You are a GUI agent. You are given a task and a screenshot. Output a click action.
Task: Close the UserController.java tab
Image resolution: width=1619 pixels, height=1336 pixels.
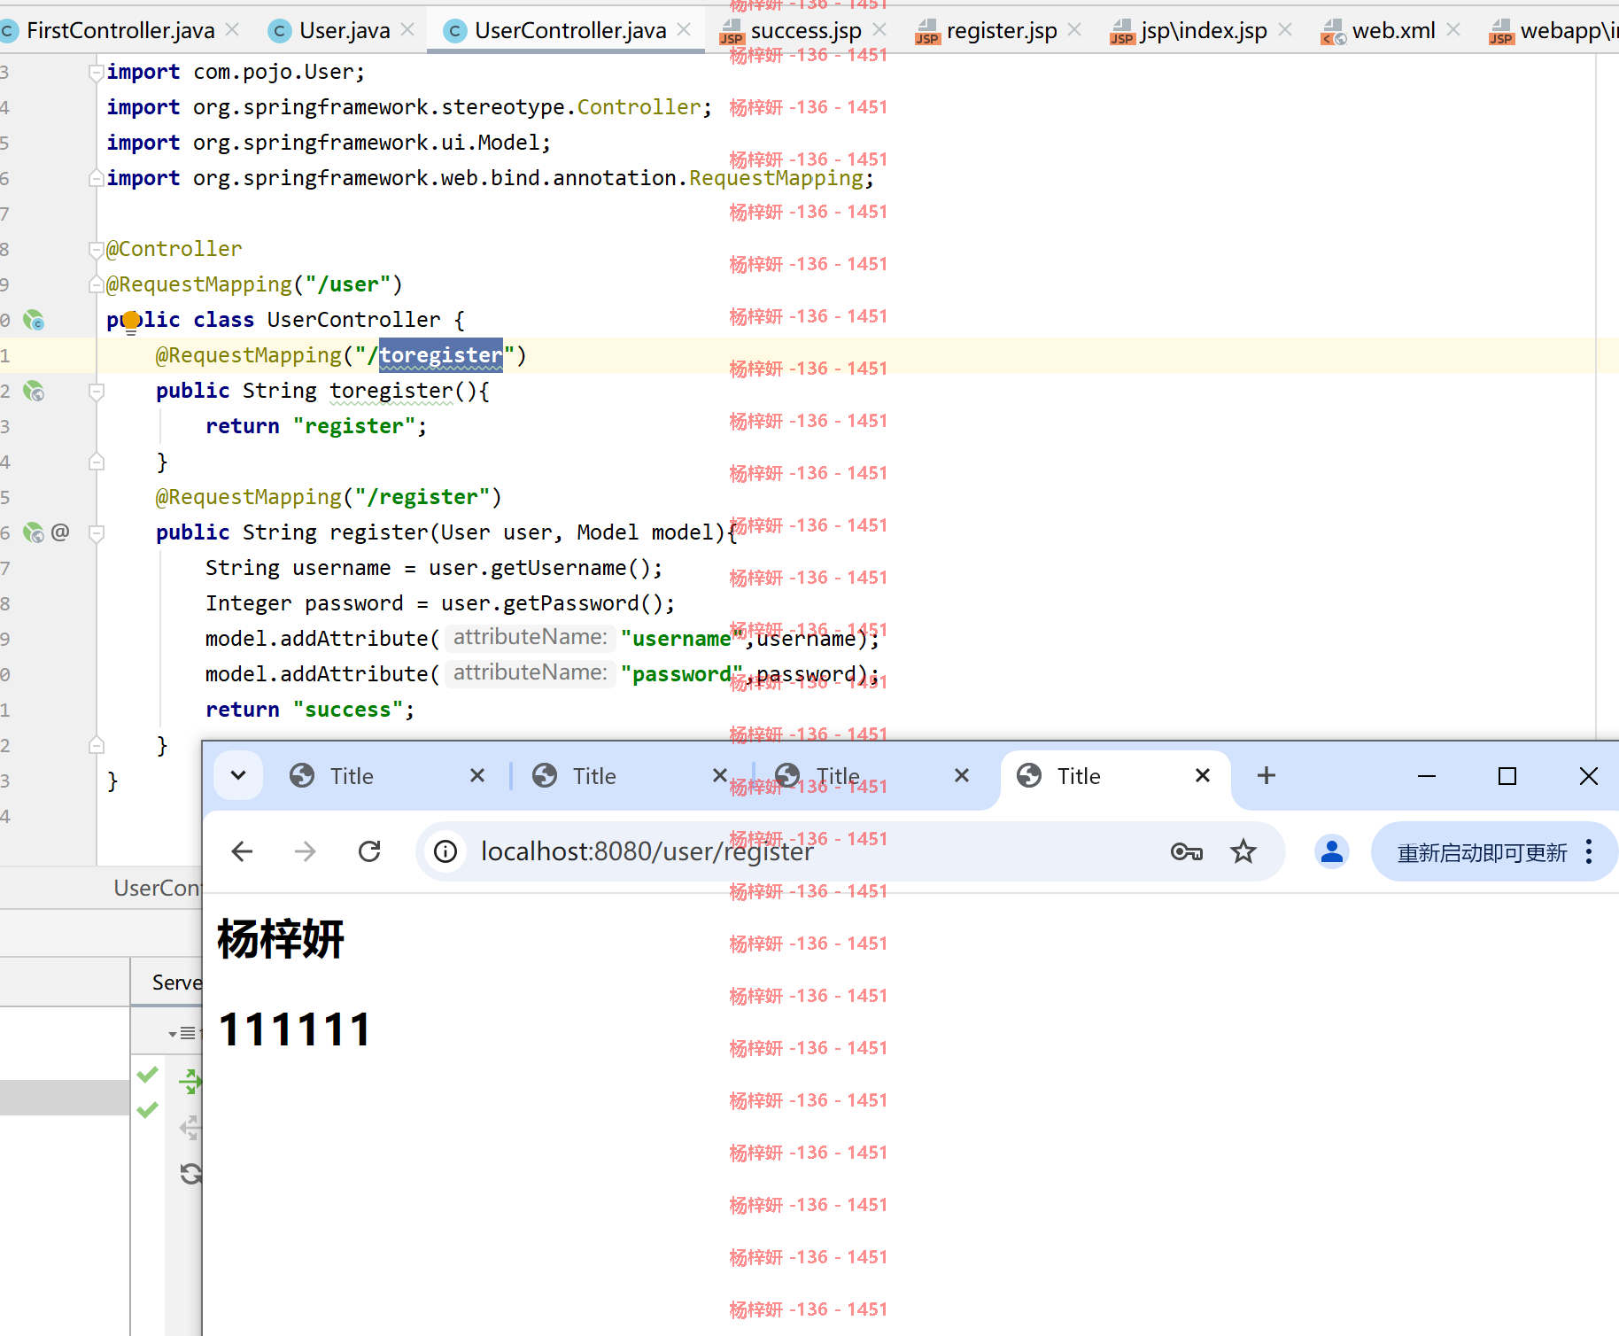pyautogui.click(x=684, y=30)
